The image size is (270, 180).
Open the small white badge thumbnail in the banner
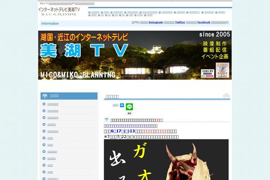tap(207, 73)
